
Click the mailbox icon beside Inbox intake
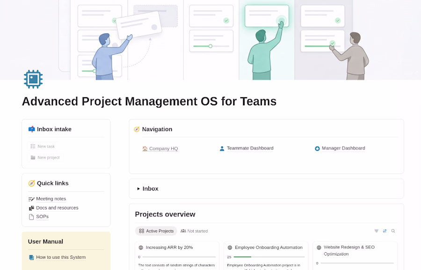tap(31, 129)
